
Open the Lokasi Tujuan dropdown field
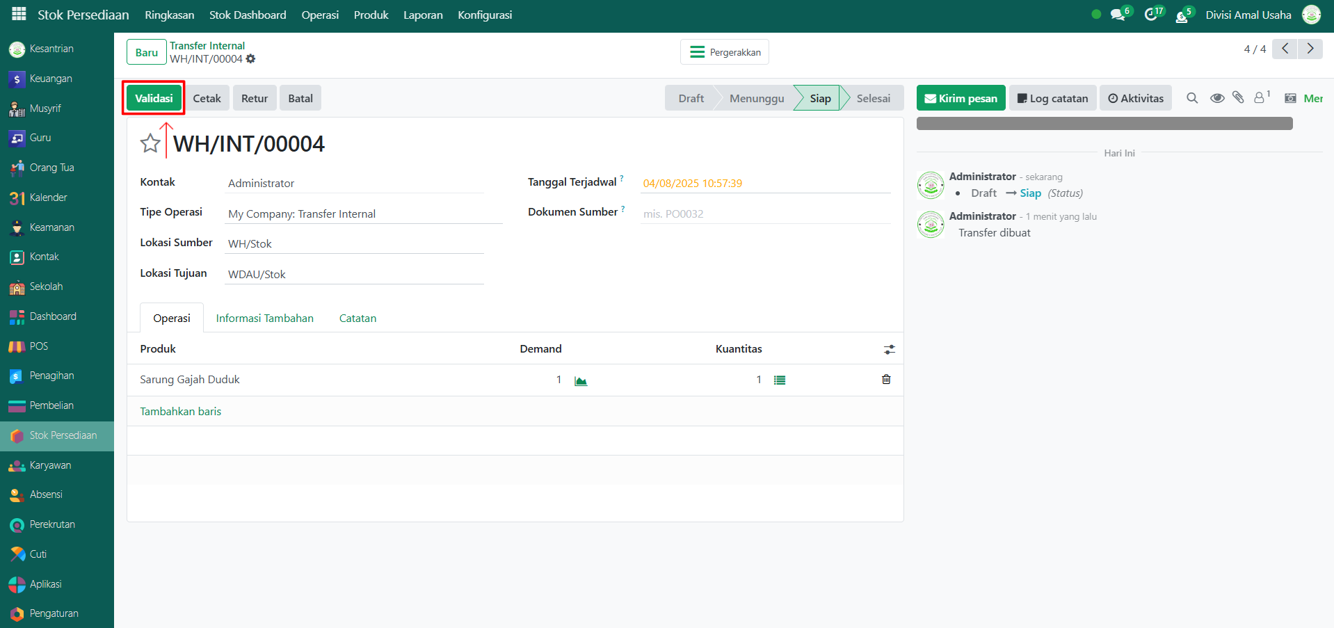(x=354, y=275)
